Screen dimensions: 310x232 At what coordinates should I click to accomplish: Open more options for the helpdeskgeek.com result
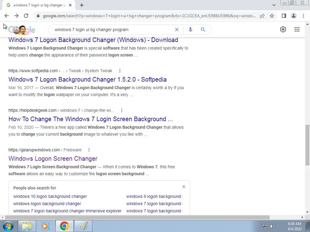[122, 110]
